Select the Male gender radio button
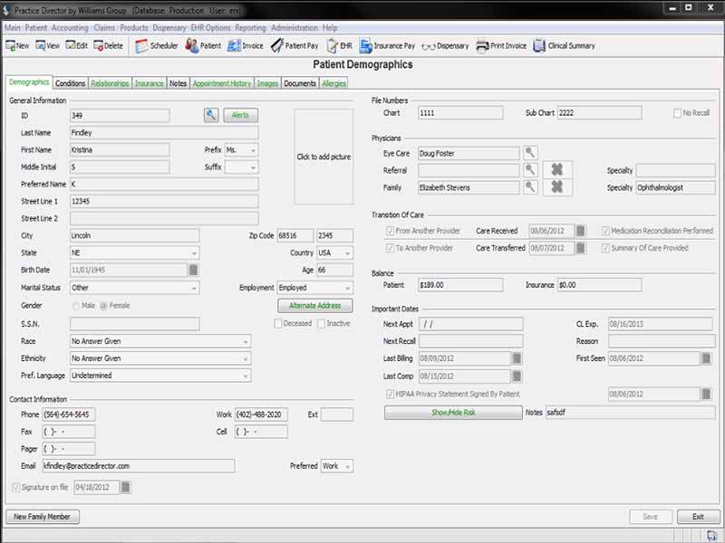The width and height of the screenshot is (725, 543). pyautogui.click(x=76, y=306)
